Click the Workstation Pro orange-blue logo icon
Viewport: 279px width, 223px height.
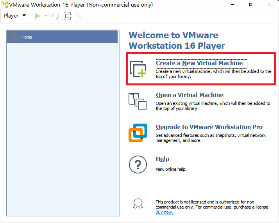[x=138, y=133]
